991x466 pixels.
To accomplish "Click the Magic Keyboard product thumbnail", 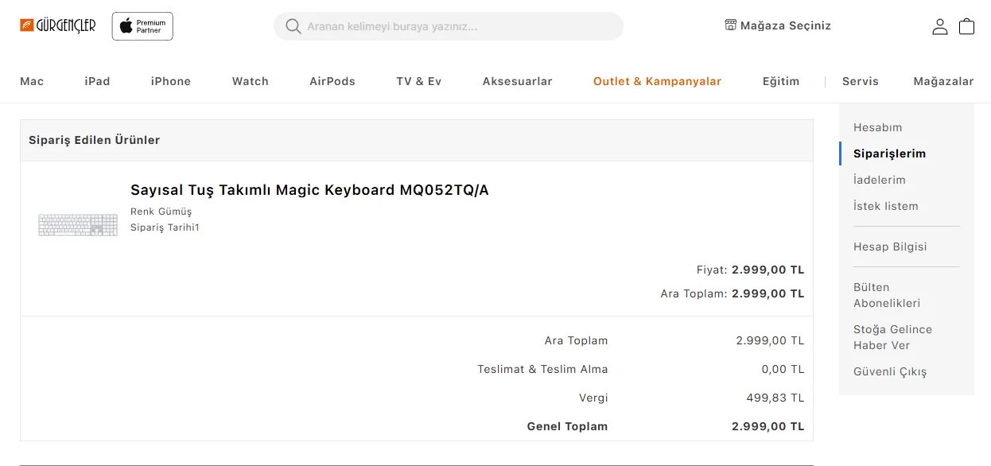I will 78,225.
